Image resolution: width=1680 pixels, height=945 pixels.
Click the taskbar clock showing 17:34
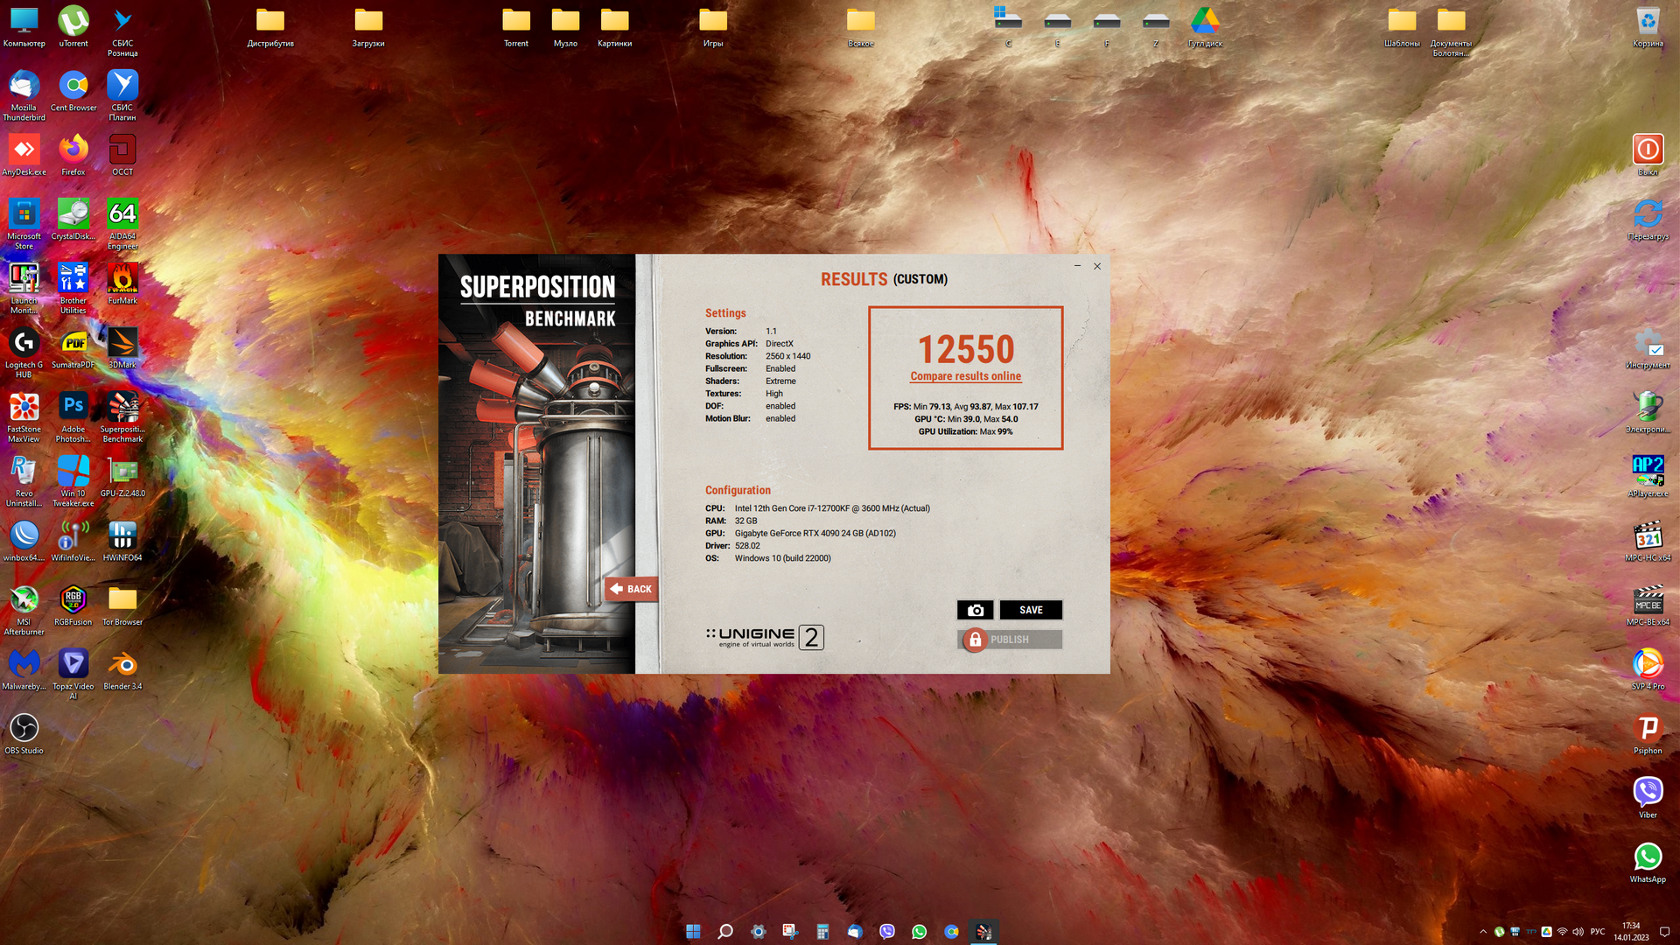click(x=1631, y=932)
